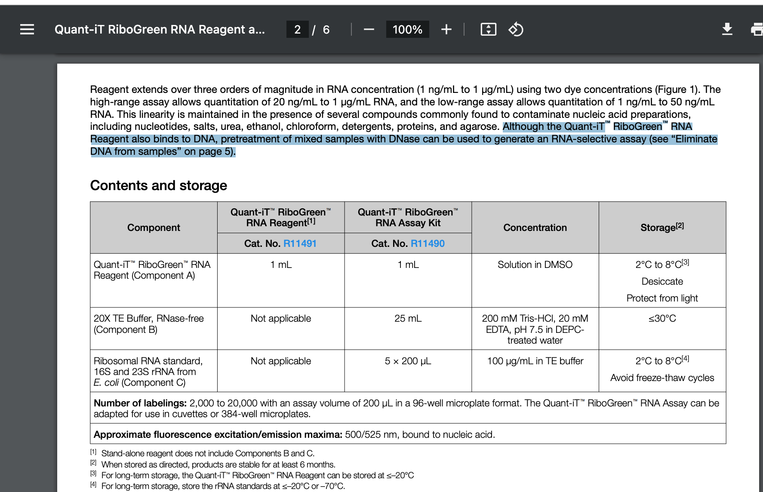Click the page number field showing 2
The width and height of the screenshot is (763, 492).
pos(297,29)
